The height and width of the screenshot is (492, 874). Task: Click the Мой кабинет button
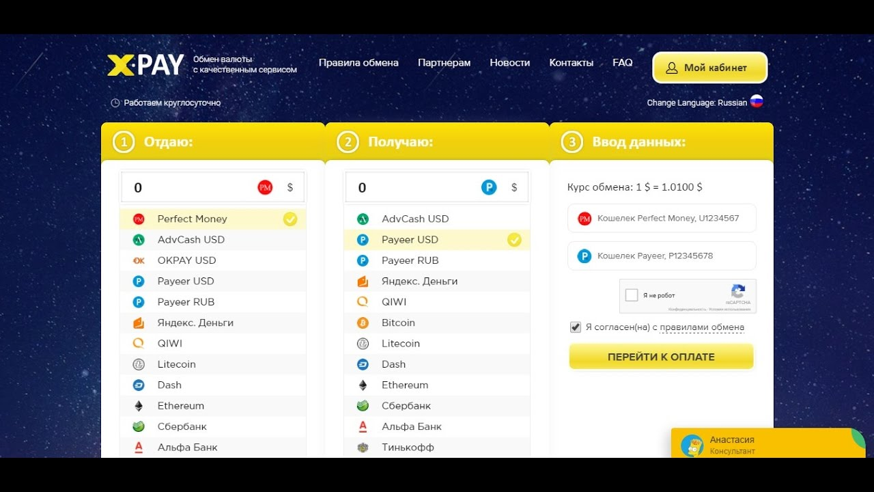click(x=710, y=68)
